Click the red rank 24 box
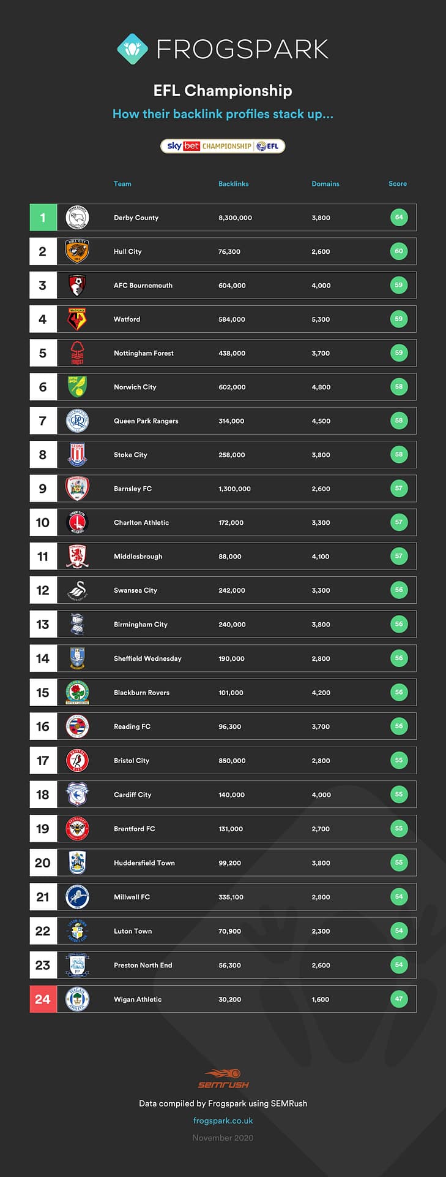Screen dimensions: 446x1177 click(x=43, y=999)
